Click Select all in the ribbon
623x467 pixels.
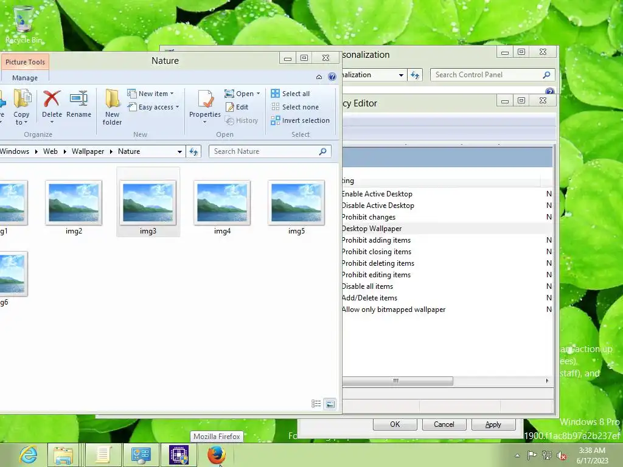pos(290,94)
